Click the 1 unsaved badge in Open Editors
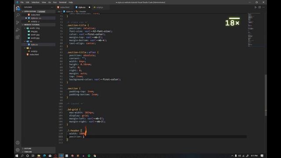This screenshot has width=281, height=158. click(x=41, y=11)
